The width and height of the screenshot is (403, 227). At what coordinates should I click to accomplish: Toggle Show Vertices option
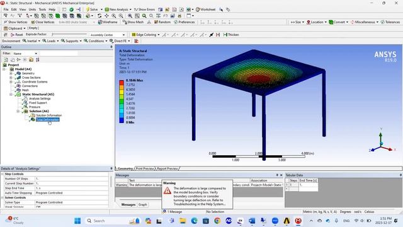(15, 22)
